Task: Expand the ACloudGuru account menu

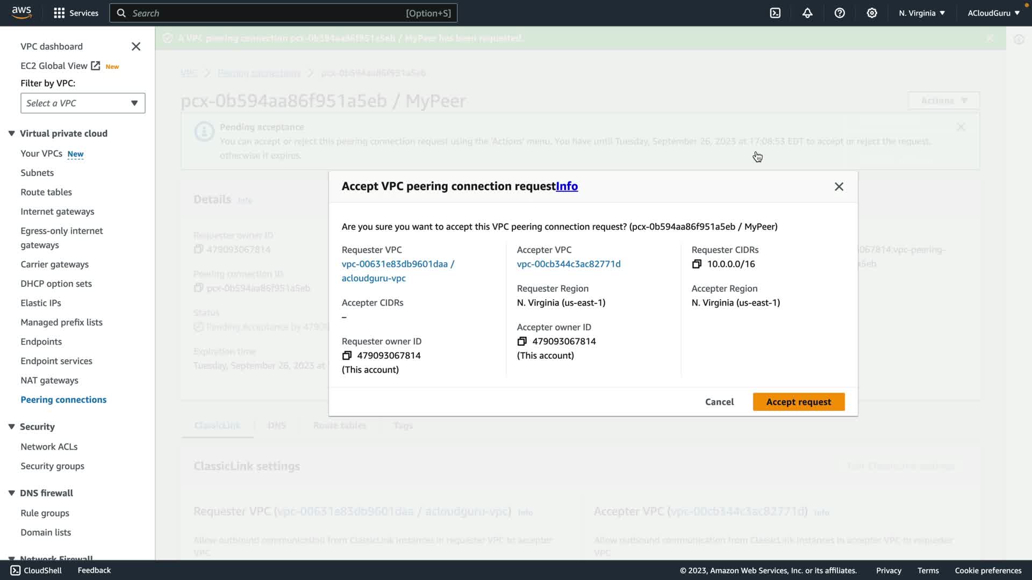Action: (x=993, y=13)
